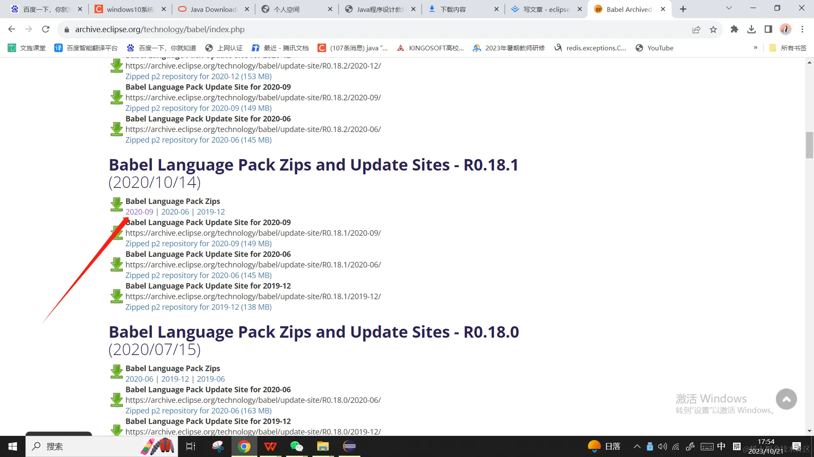Expand hidden bookmarks chevron
The width and height of the screenshot is (814, 457).
[755, 48]
